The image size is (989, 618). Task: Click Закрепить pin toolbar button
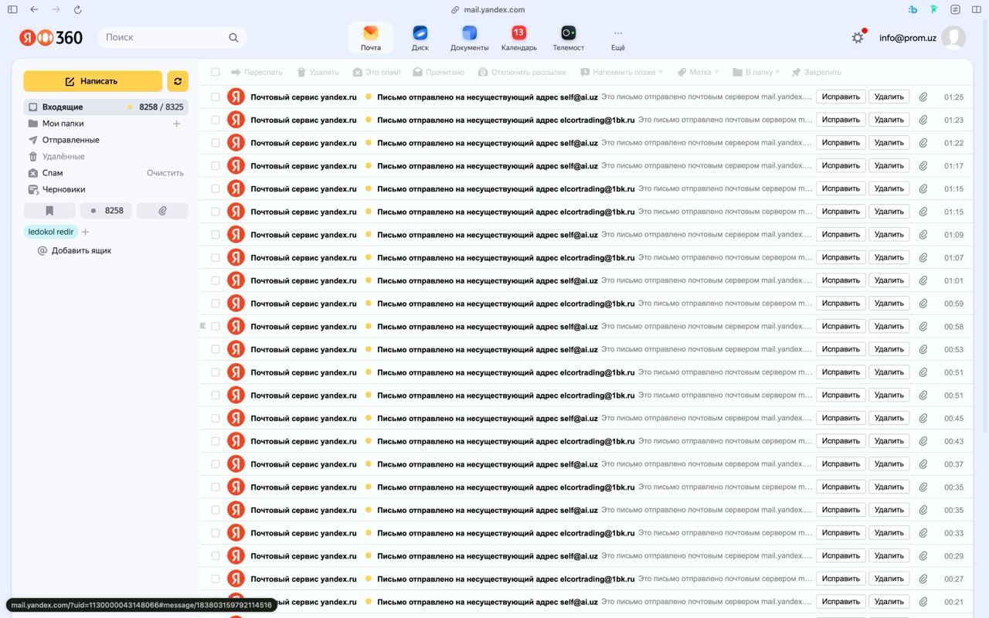[816, 72]
